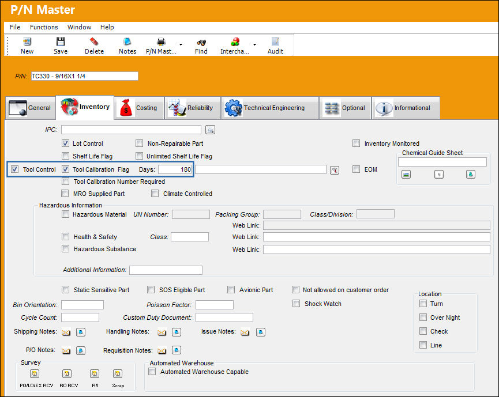Click the Delete eraser icon
The height and width of the screenshot is (397, 499).
click(x=94, y=41)
